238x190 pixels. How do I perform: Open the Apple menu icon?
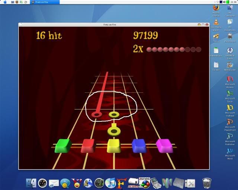[x=5, y=2]
